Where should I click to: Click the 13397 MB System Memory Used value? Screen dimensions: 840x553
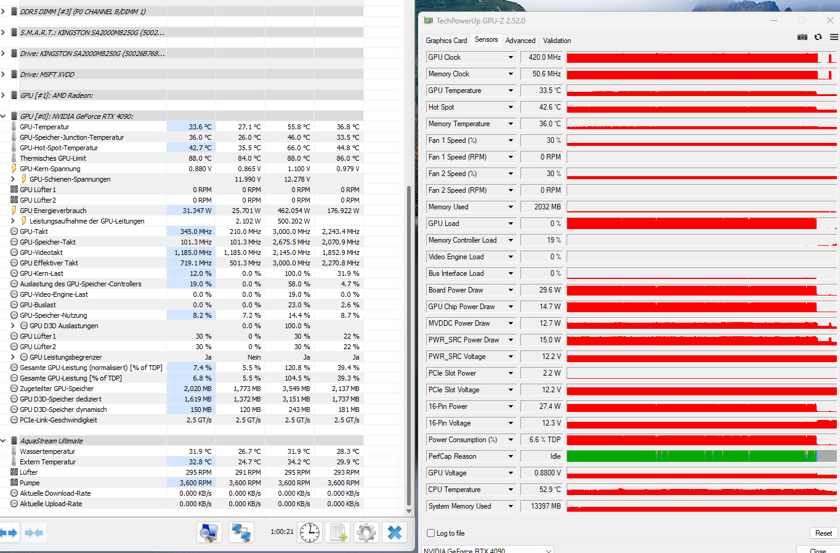point(542,506)
